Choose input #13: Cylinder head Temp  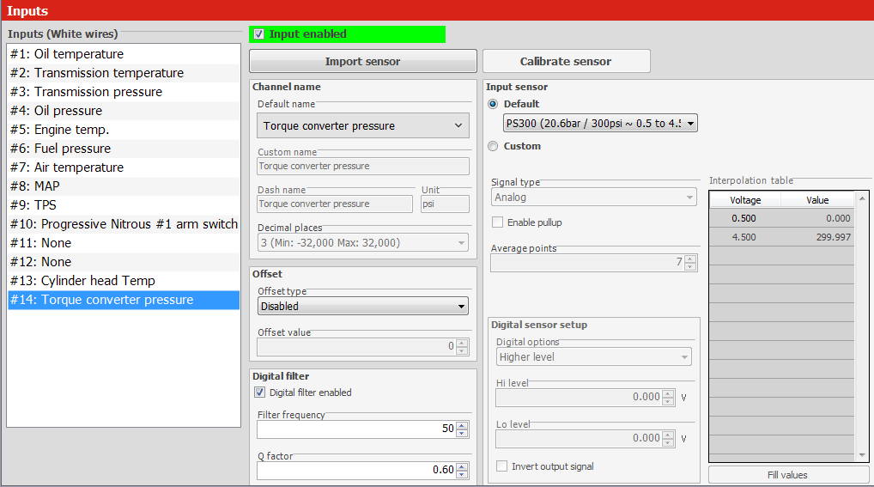pos(82,281)
